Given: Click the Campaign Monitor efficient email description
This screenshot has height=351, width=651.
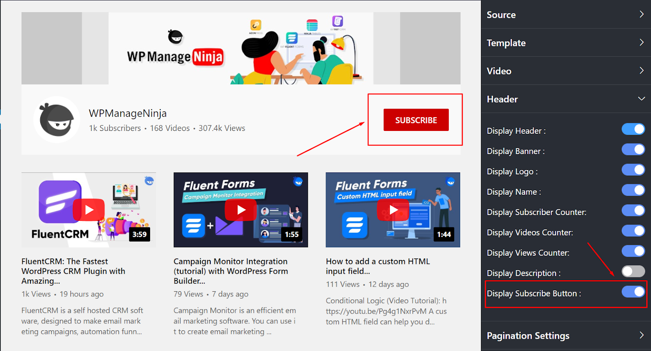Looking at the screenshot, I should (x=235, y=321).
